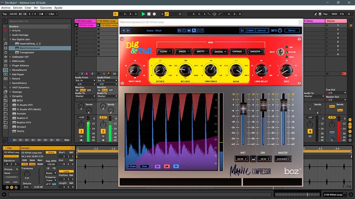This screenshot has width=355, height=199.
Task: Collapse the Boz Digital Labs folder
Action: point(10,40)
